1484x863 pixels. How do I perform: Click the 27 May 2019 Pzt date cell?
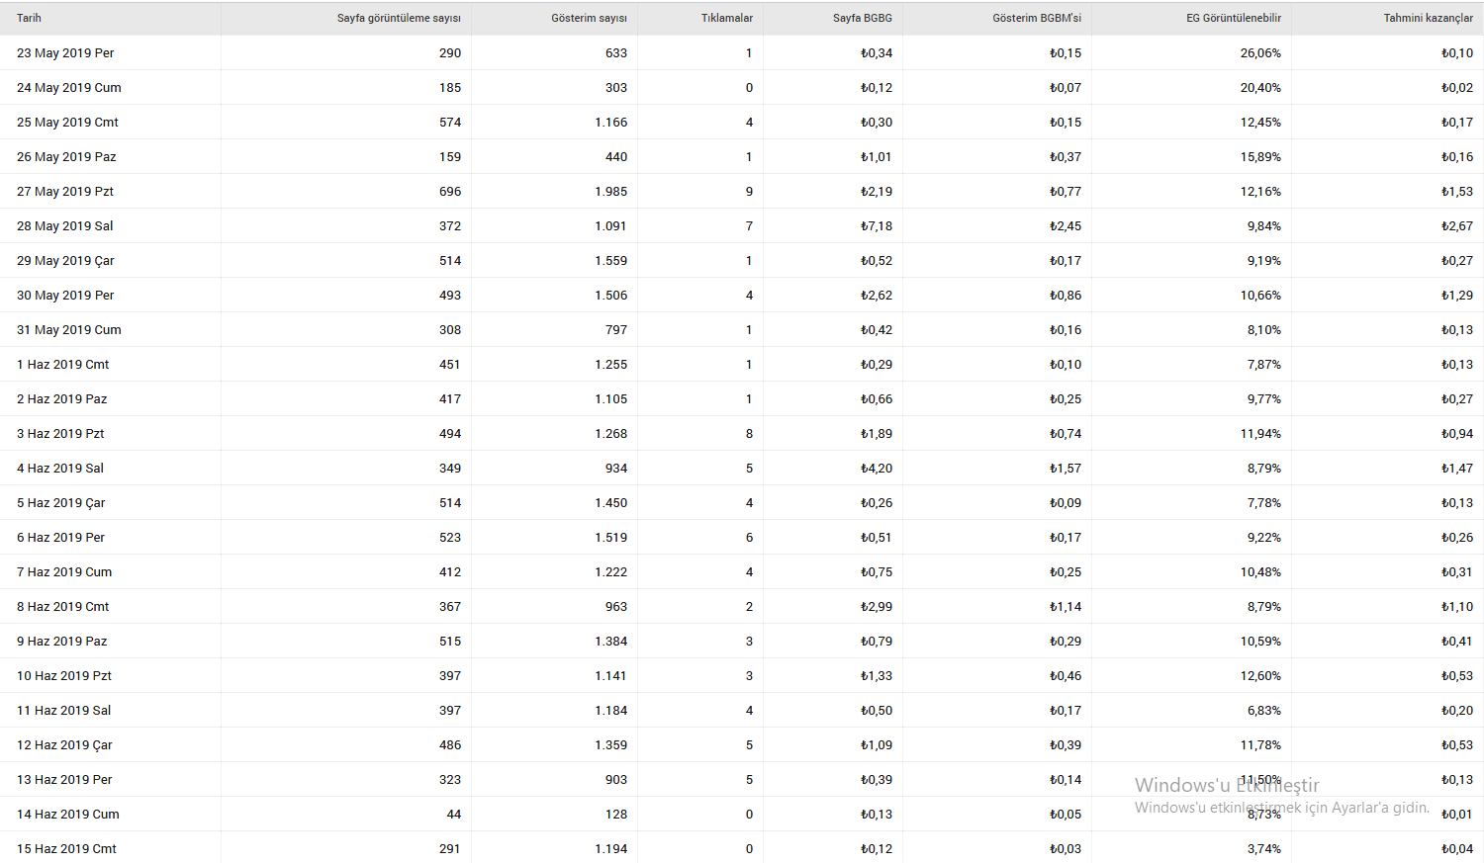tap(65, 191)
